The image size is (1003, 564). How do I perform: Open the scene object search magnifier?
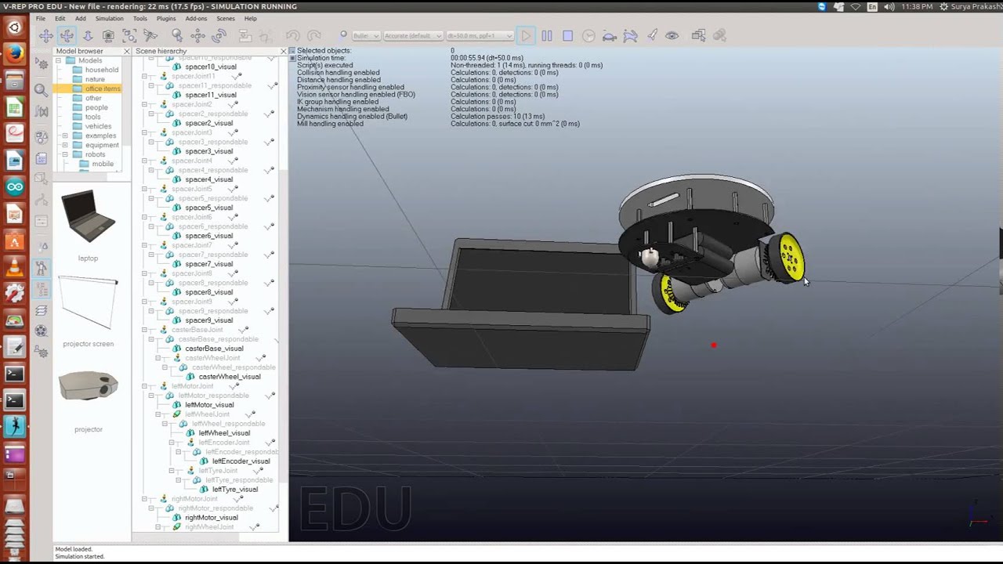(x=42, y=90)
